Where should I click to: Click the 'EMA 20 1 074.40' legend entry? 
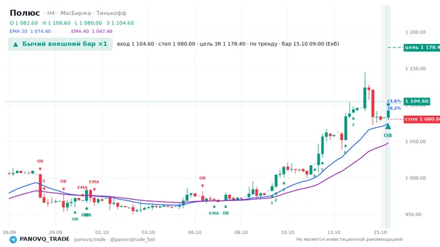(x=30, y=32)
